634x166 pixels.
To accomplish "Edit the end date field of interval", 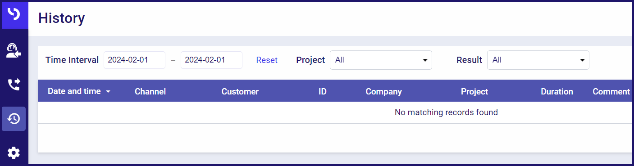I will coord(211,60).
